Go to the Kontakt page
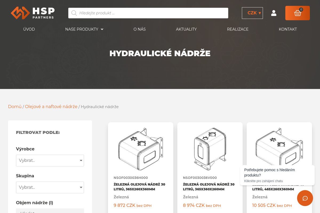 pos(288,29)
